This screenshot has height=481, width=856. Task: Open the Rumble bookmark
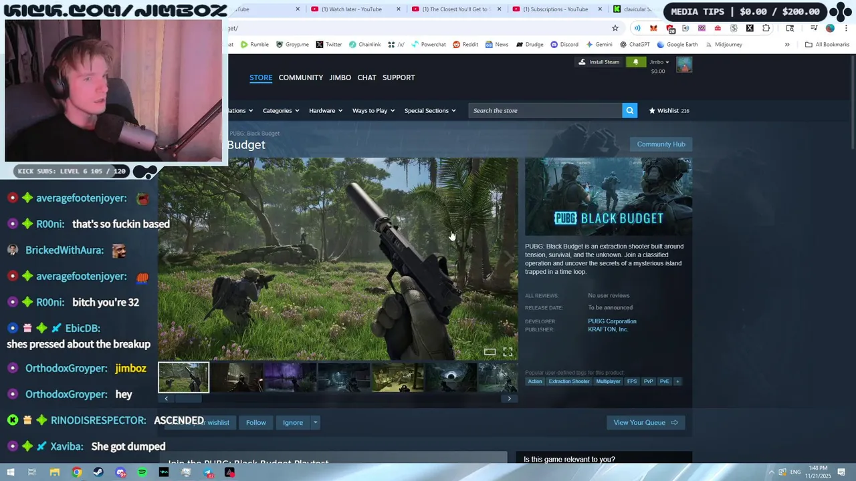255,45
